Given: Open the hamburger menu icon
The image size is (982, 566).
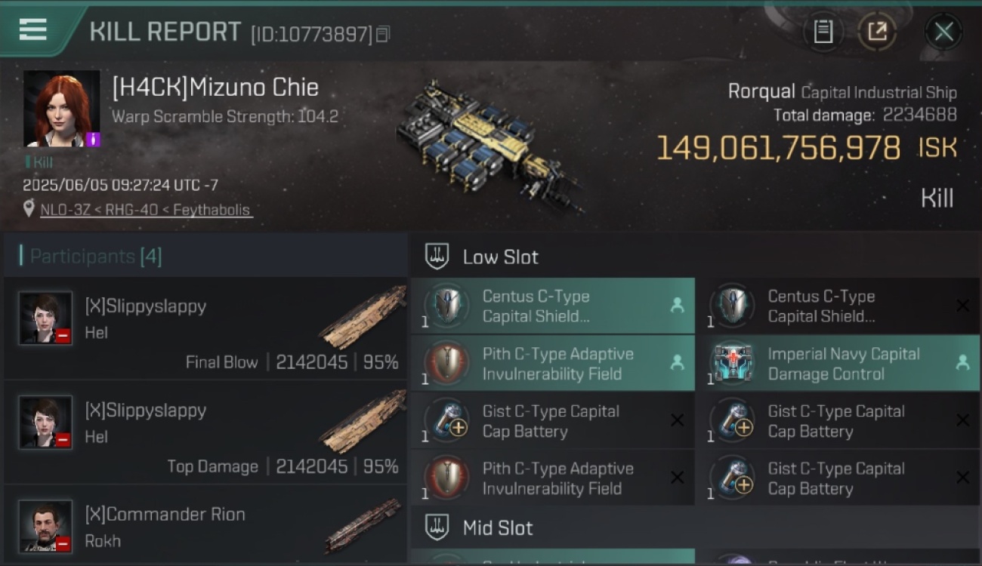Looking at the screenshot, I should [32, 29].
